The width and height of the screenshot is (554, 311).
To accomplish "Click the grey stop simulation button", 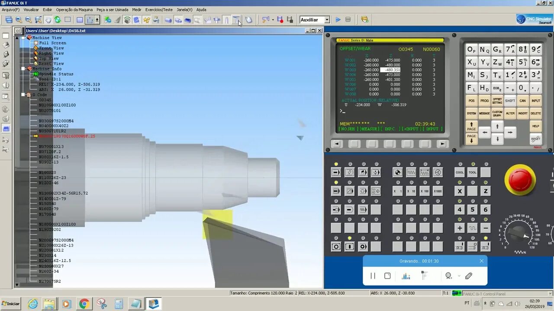I will coord(348,20).
